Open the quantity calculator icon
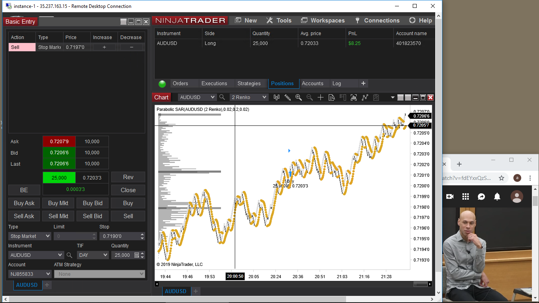This screenshot has height=303, width=539. [x=137, y=255]
